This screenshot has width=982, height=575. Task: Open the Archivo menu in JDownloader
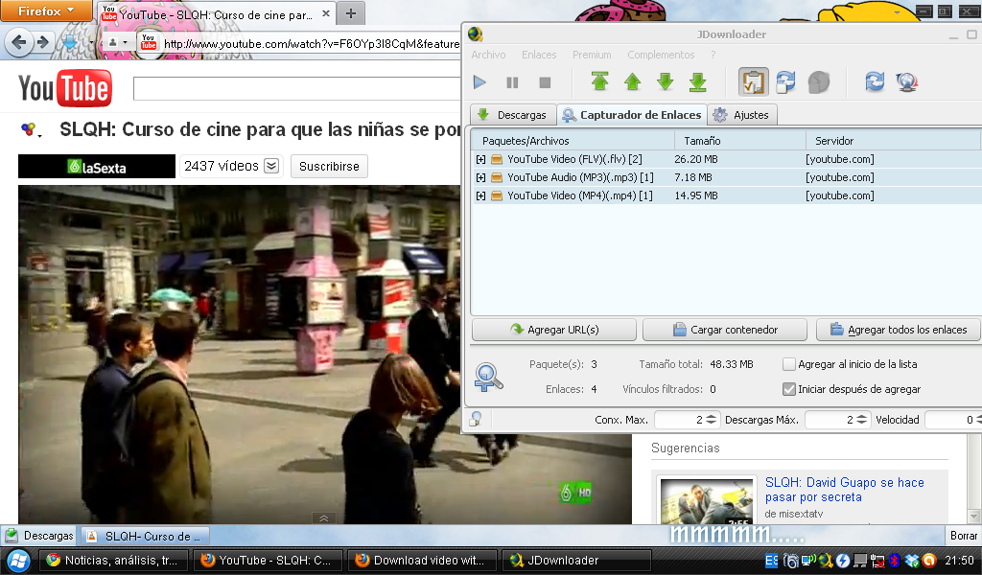click(488, 55)
